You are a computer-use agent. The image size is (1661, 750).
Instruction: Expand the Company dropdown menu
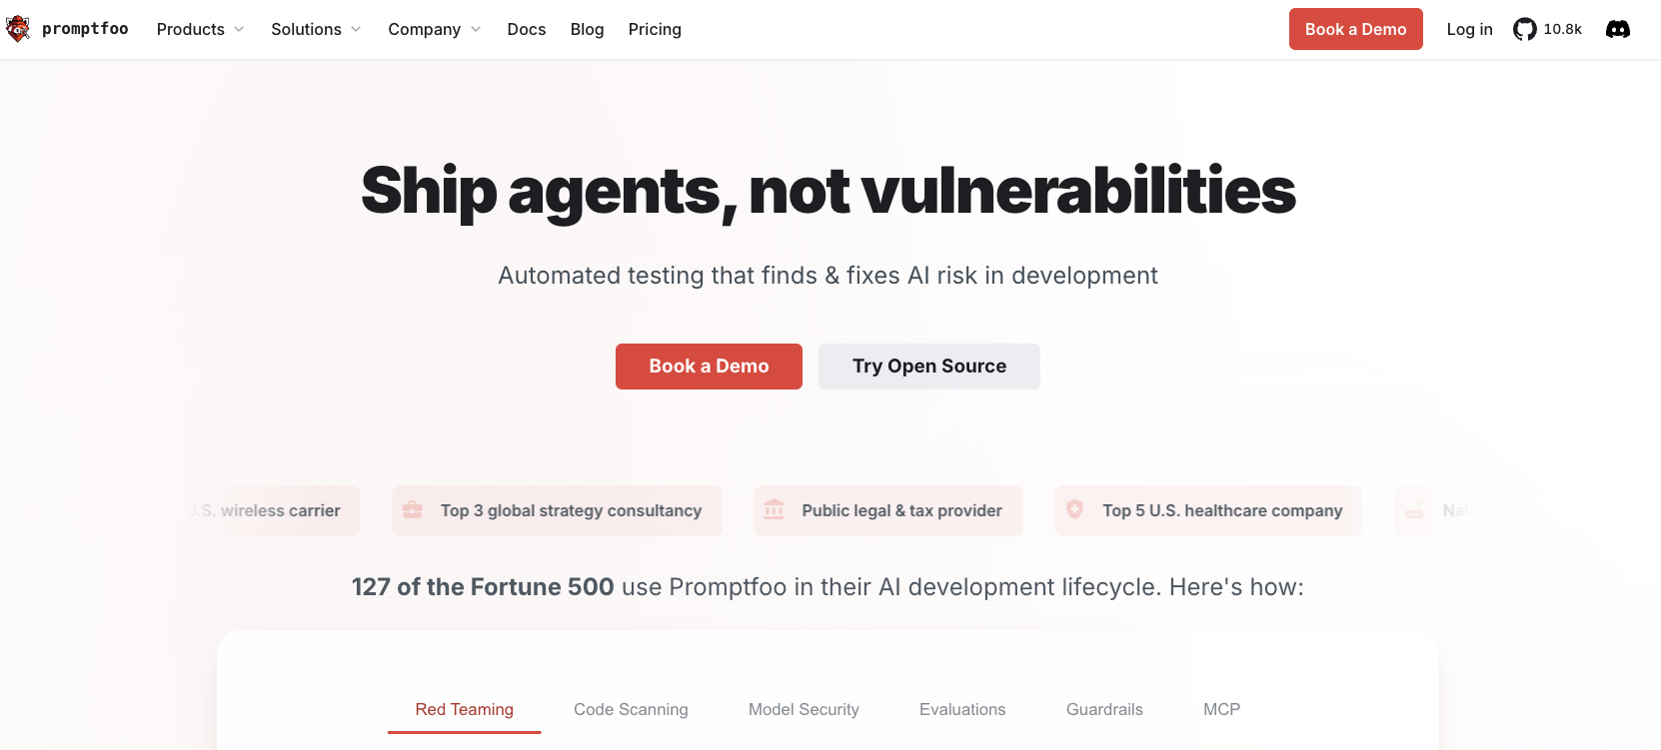tap(434, 30)
